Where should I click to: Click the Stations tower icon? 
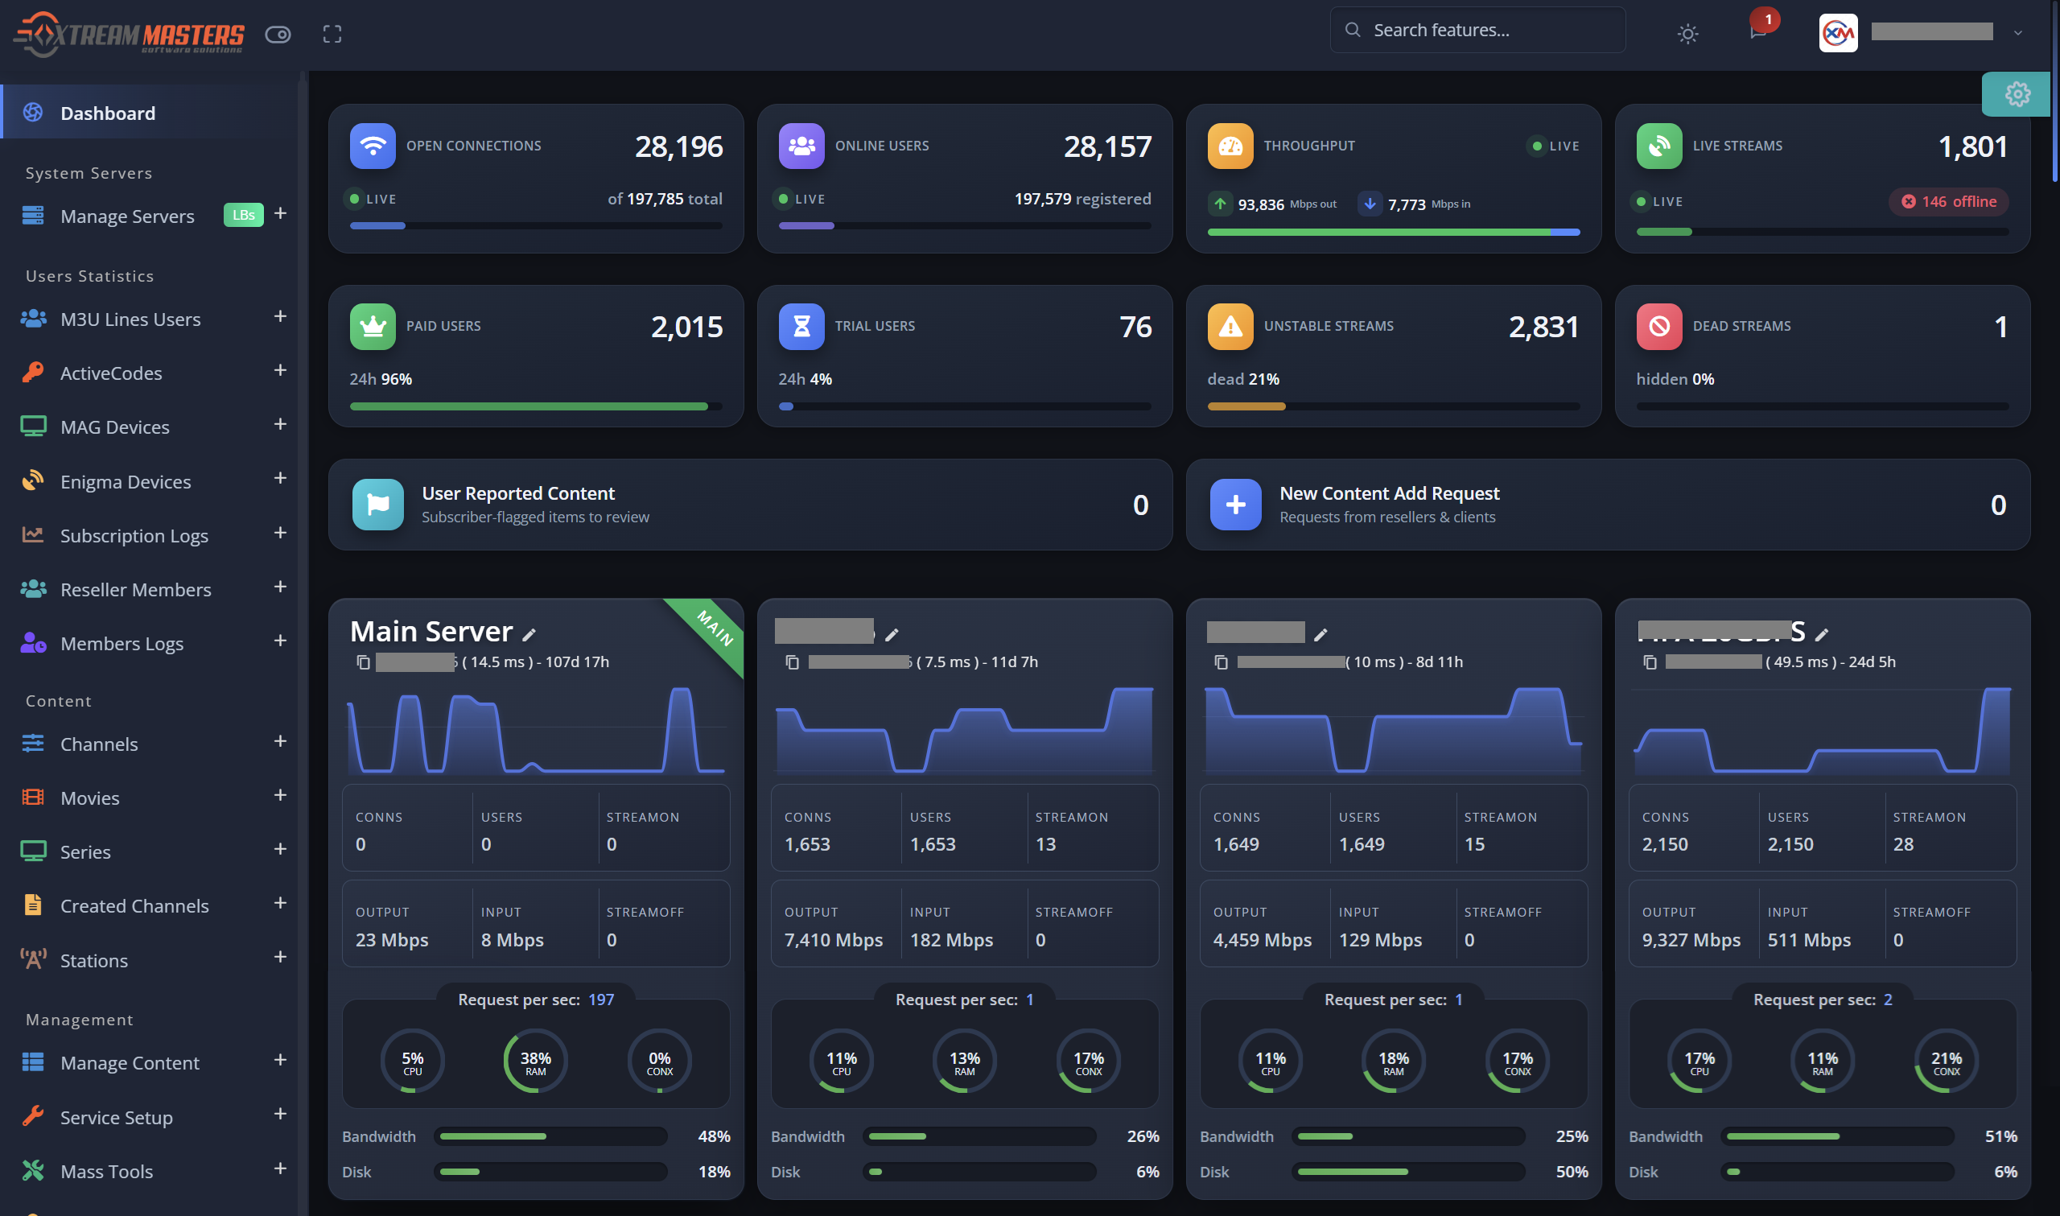click(x=33, y=958)
